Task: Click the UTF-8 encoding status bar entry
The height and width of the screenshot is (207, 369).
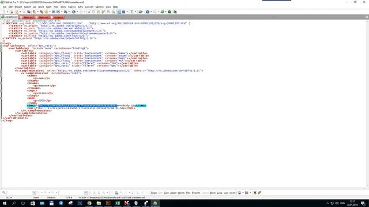Action: point(69,198)
